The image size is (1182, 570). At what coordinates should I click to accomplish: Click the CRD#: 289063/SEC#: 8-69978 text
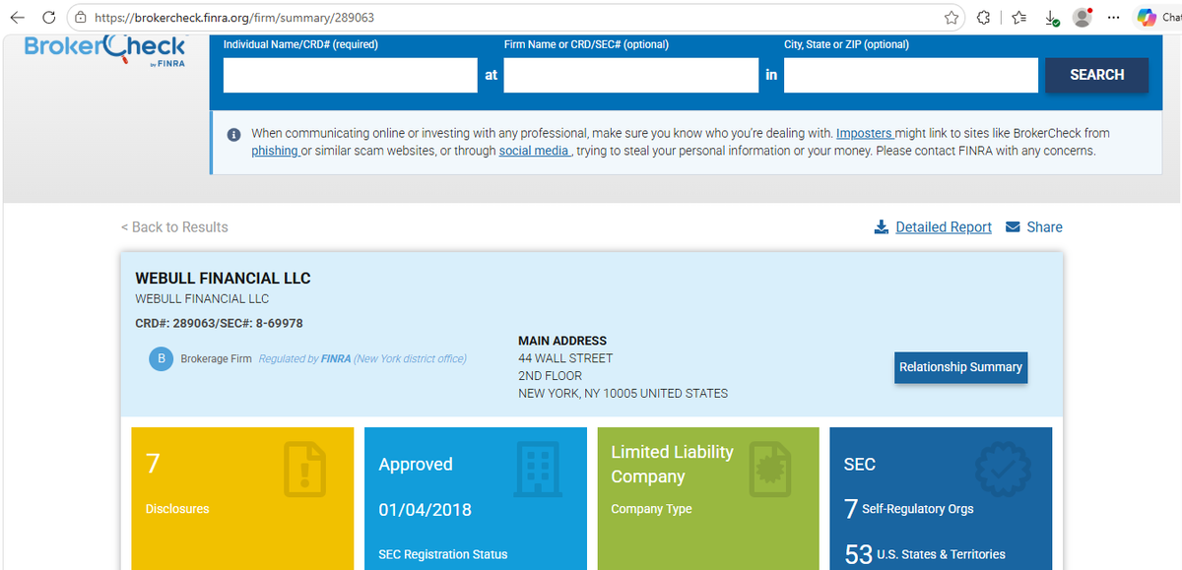point(219,323)
